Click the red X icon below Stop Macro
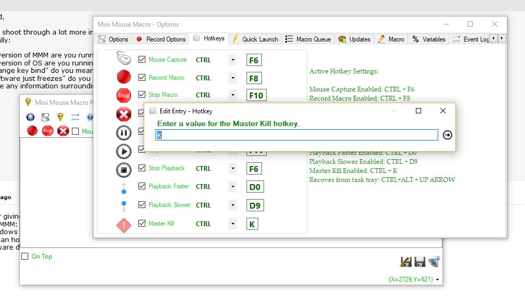 124,114
